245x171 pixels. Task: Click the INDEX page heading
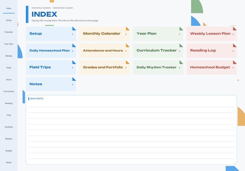44,14
